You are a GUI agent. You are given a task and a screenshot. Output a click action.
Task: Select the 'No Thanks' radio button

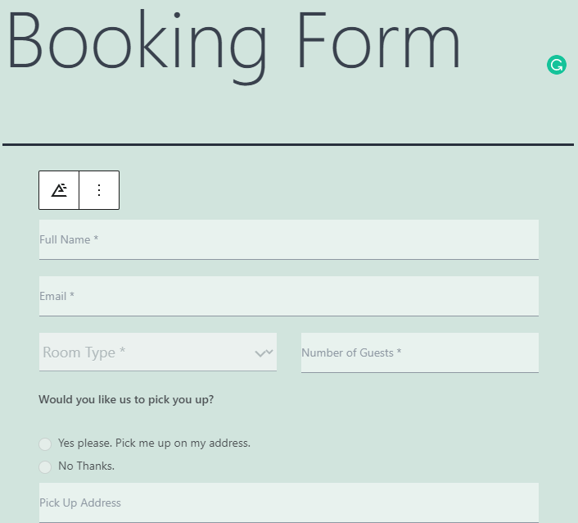45,467
